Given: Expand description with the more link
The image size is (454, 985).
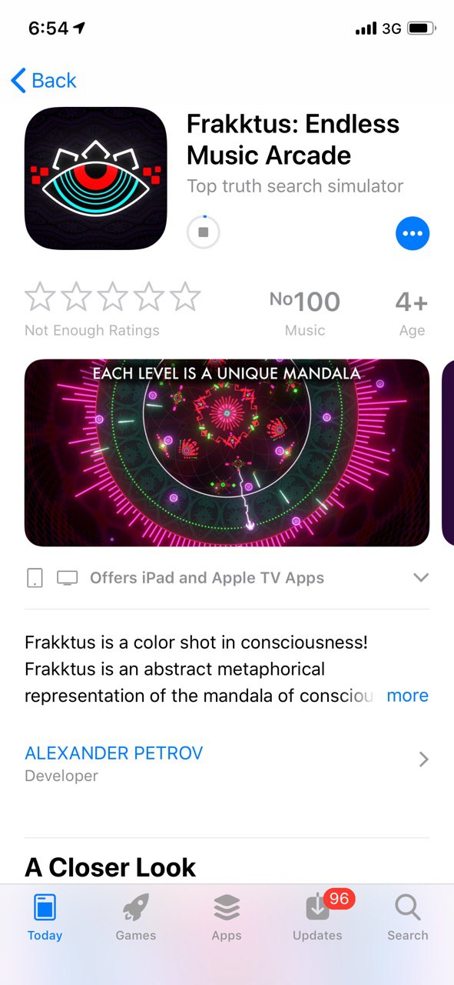Looking at the screenshot, I should tap(407, 696).
